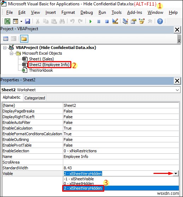This screenshot has height=197, width=183.
Task: Click DisplayPageBreaks False value
Action: click(x=121, y=111)
